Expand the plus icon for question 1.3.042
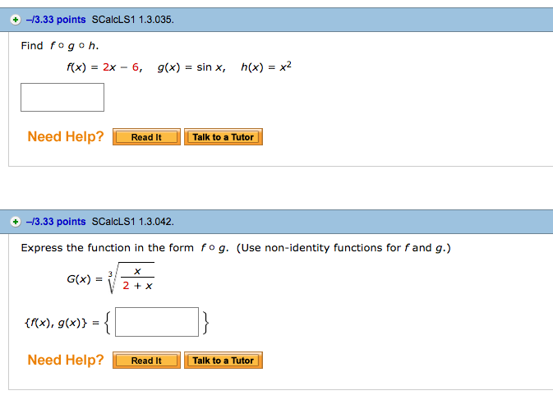Viewport: 553px width, 409px height. (15, 222)
